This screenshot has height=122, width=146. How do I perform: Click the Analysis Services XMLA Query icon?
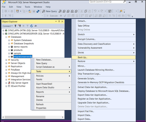click(72, 11)
